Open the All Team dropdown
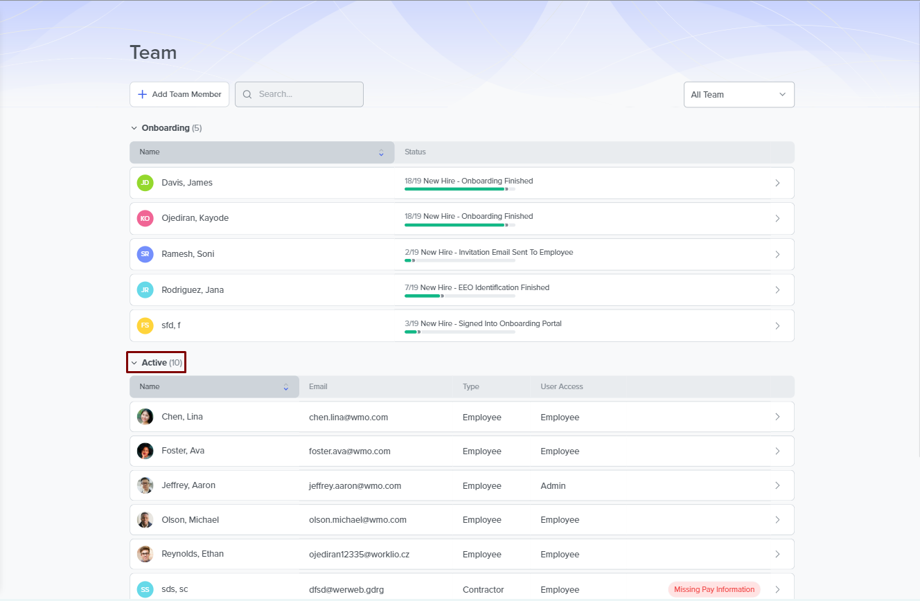The width and height of the screenshot is (920, 601). click(x=738, y=95)
